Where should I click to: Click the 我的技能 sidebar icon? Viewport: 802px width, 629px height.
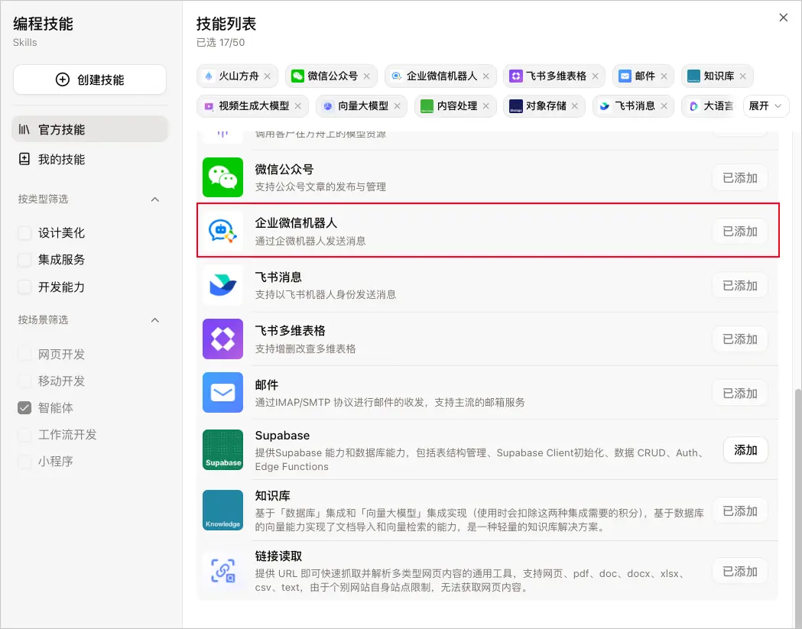24,159
